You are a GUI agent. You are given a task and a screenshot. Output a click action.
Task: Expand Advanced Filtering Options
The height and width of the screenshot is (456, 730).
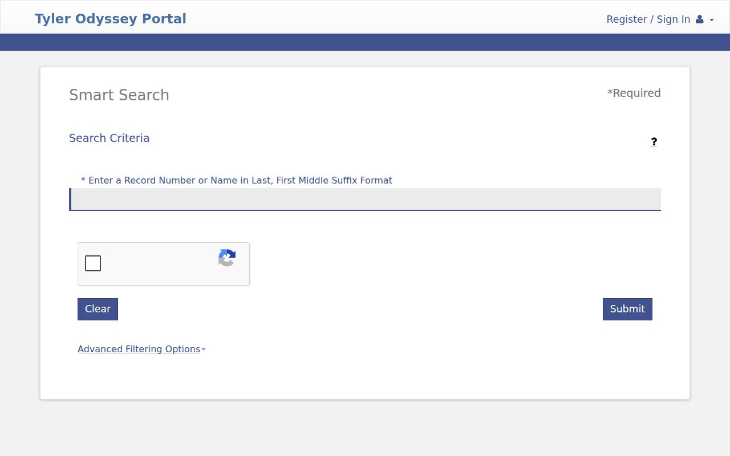141,349
